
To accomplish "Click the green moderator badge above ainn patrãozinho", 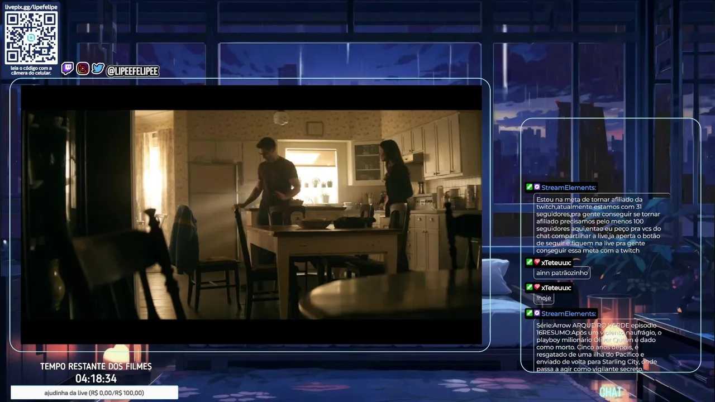I will point(529,262).
